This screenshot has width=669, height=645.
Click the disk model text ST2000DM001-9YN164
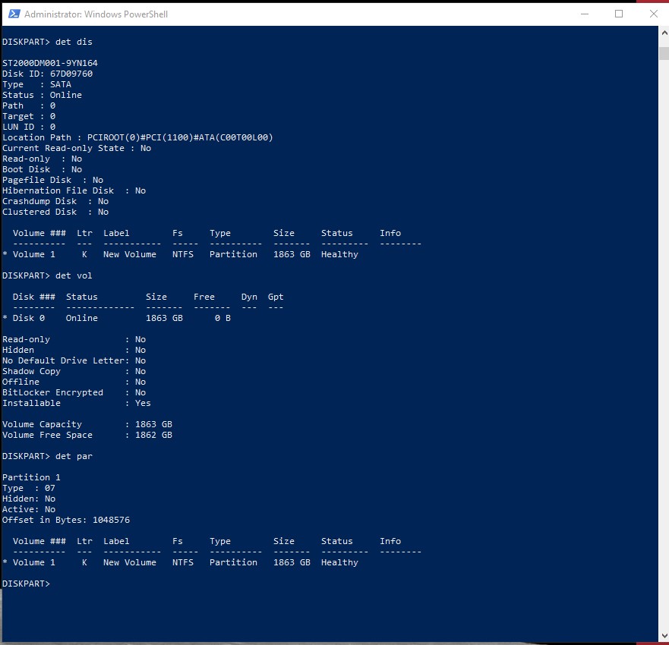coord(50,63)
